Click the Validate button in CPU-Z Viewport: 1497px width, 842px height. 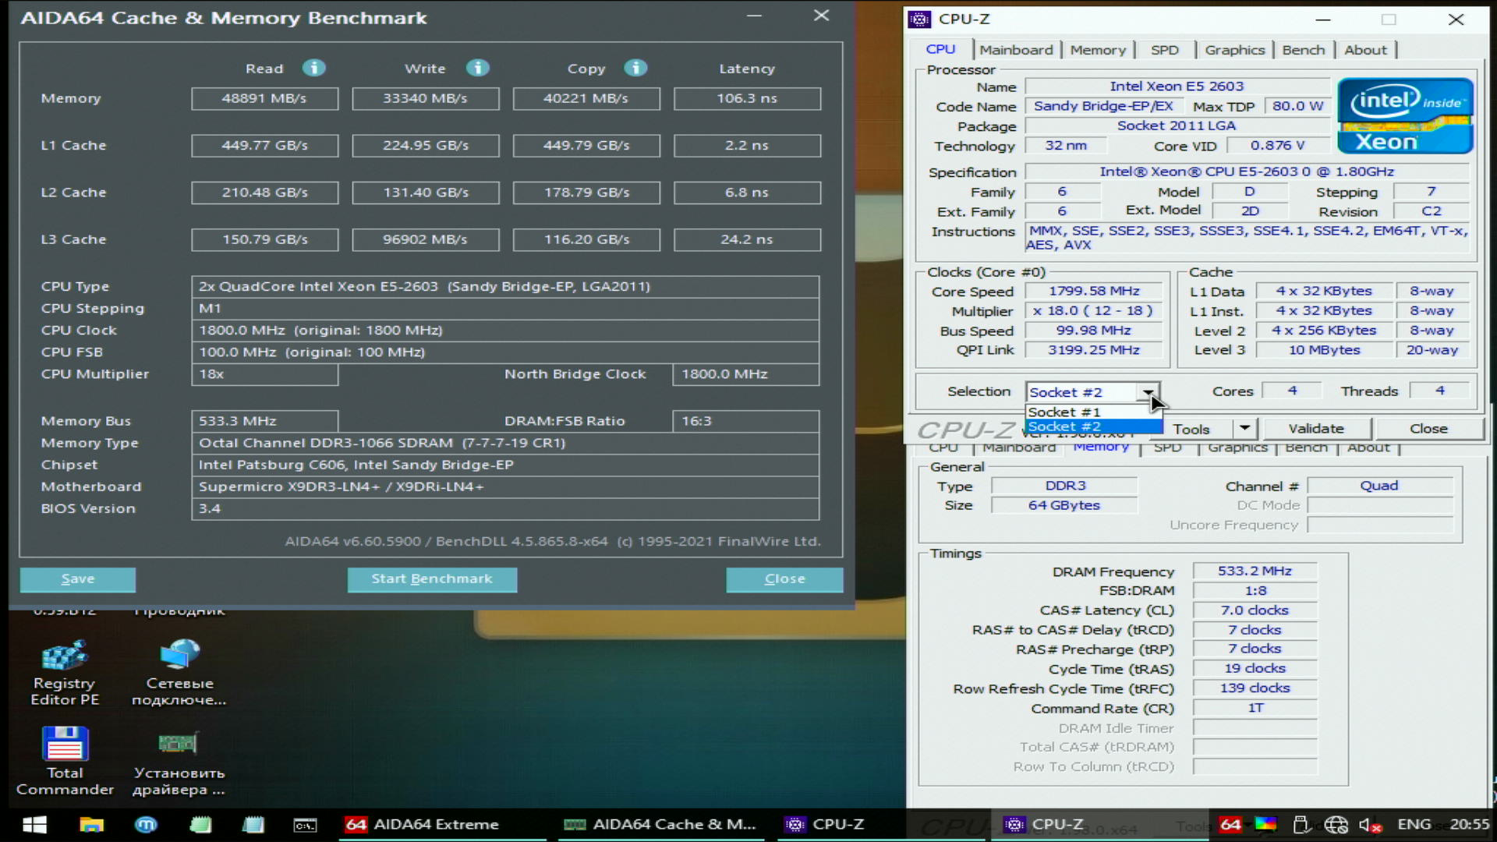point(1316,428)
